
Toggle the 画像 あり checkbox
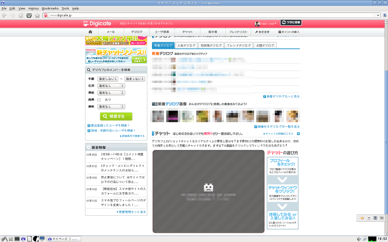[99, 100]
